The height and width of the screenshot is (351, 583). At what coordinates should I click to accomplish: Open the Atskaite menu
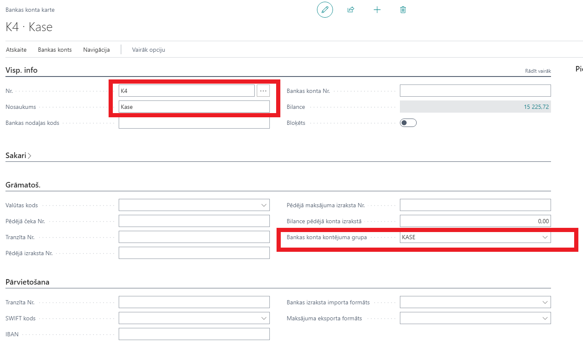[x=16, y=50]
